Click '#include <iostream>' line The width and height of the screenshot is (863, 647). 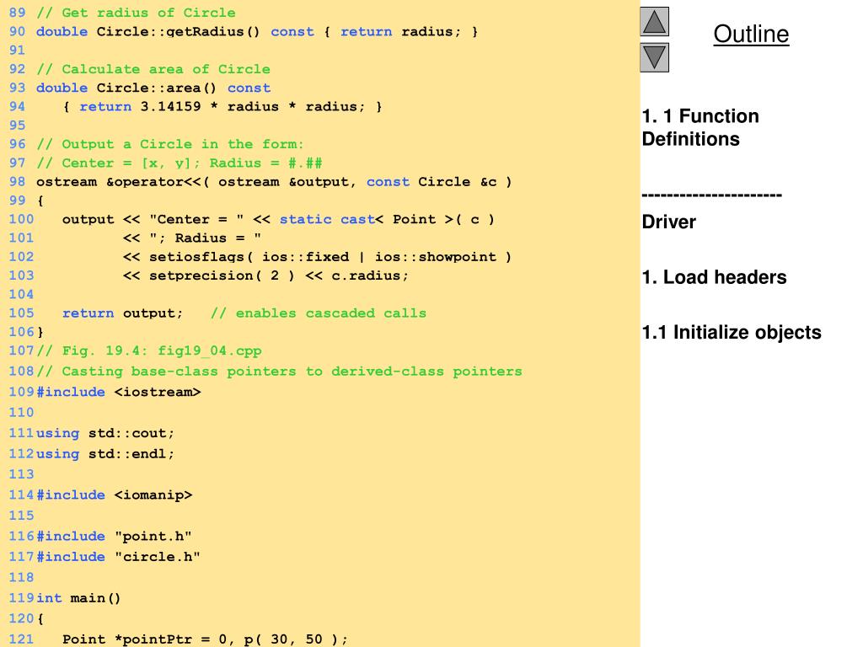118,393
